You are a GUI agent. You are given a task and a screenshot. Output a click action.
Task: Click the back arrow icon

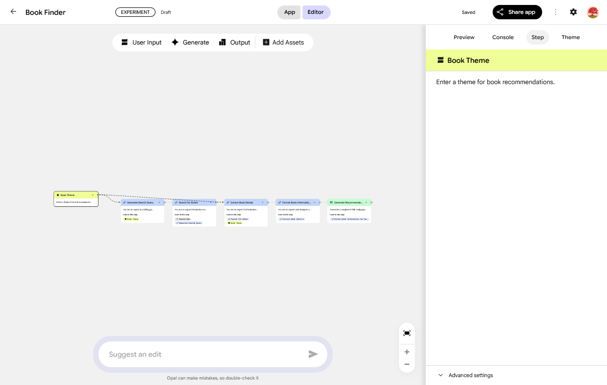click(13, 12)
